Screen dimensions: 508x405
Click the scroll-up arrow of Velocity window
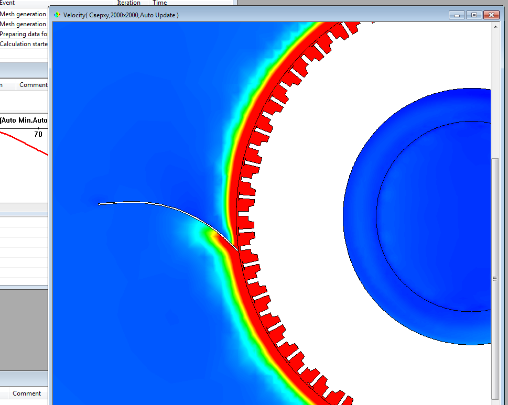click(495, 26)
